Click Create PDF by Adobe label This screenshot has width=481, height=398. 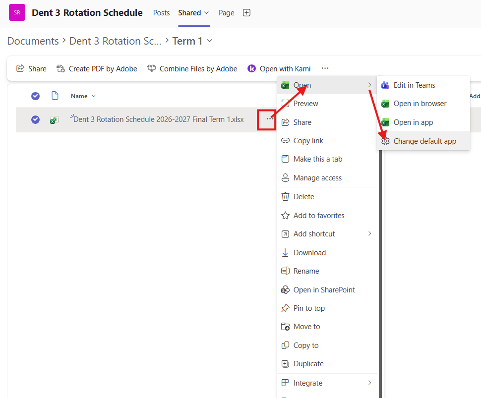coord(103,69)
